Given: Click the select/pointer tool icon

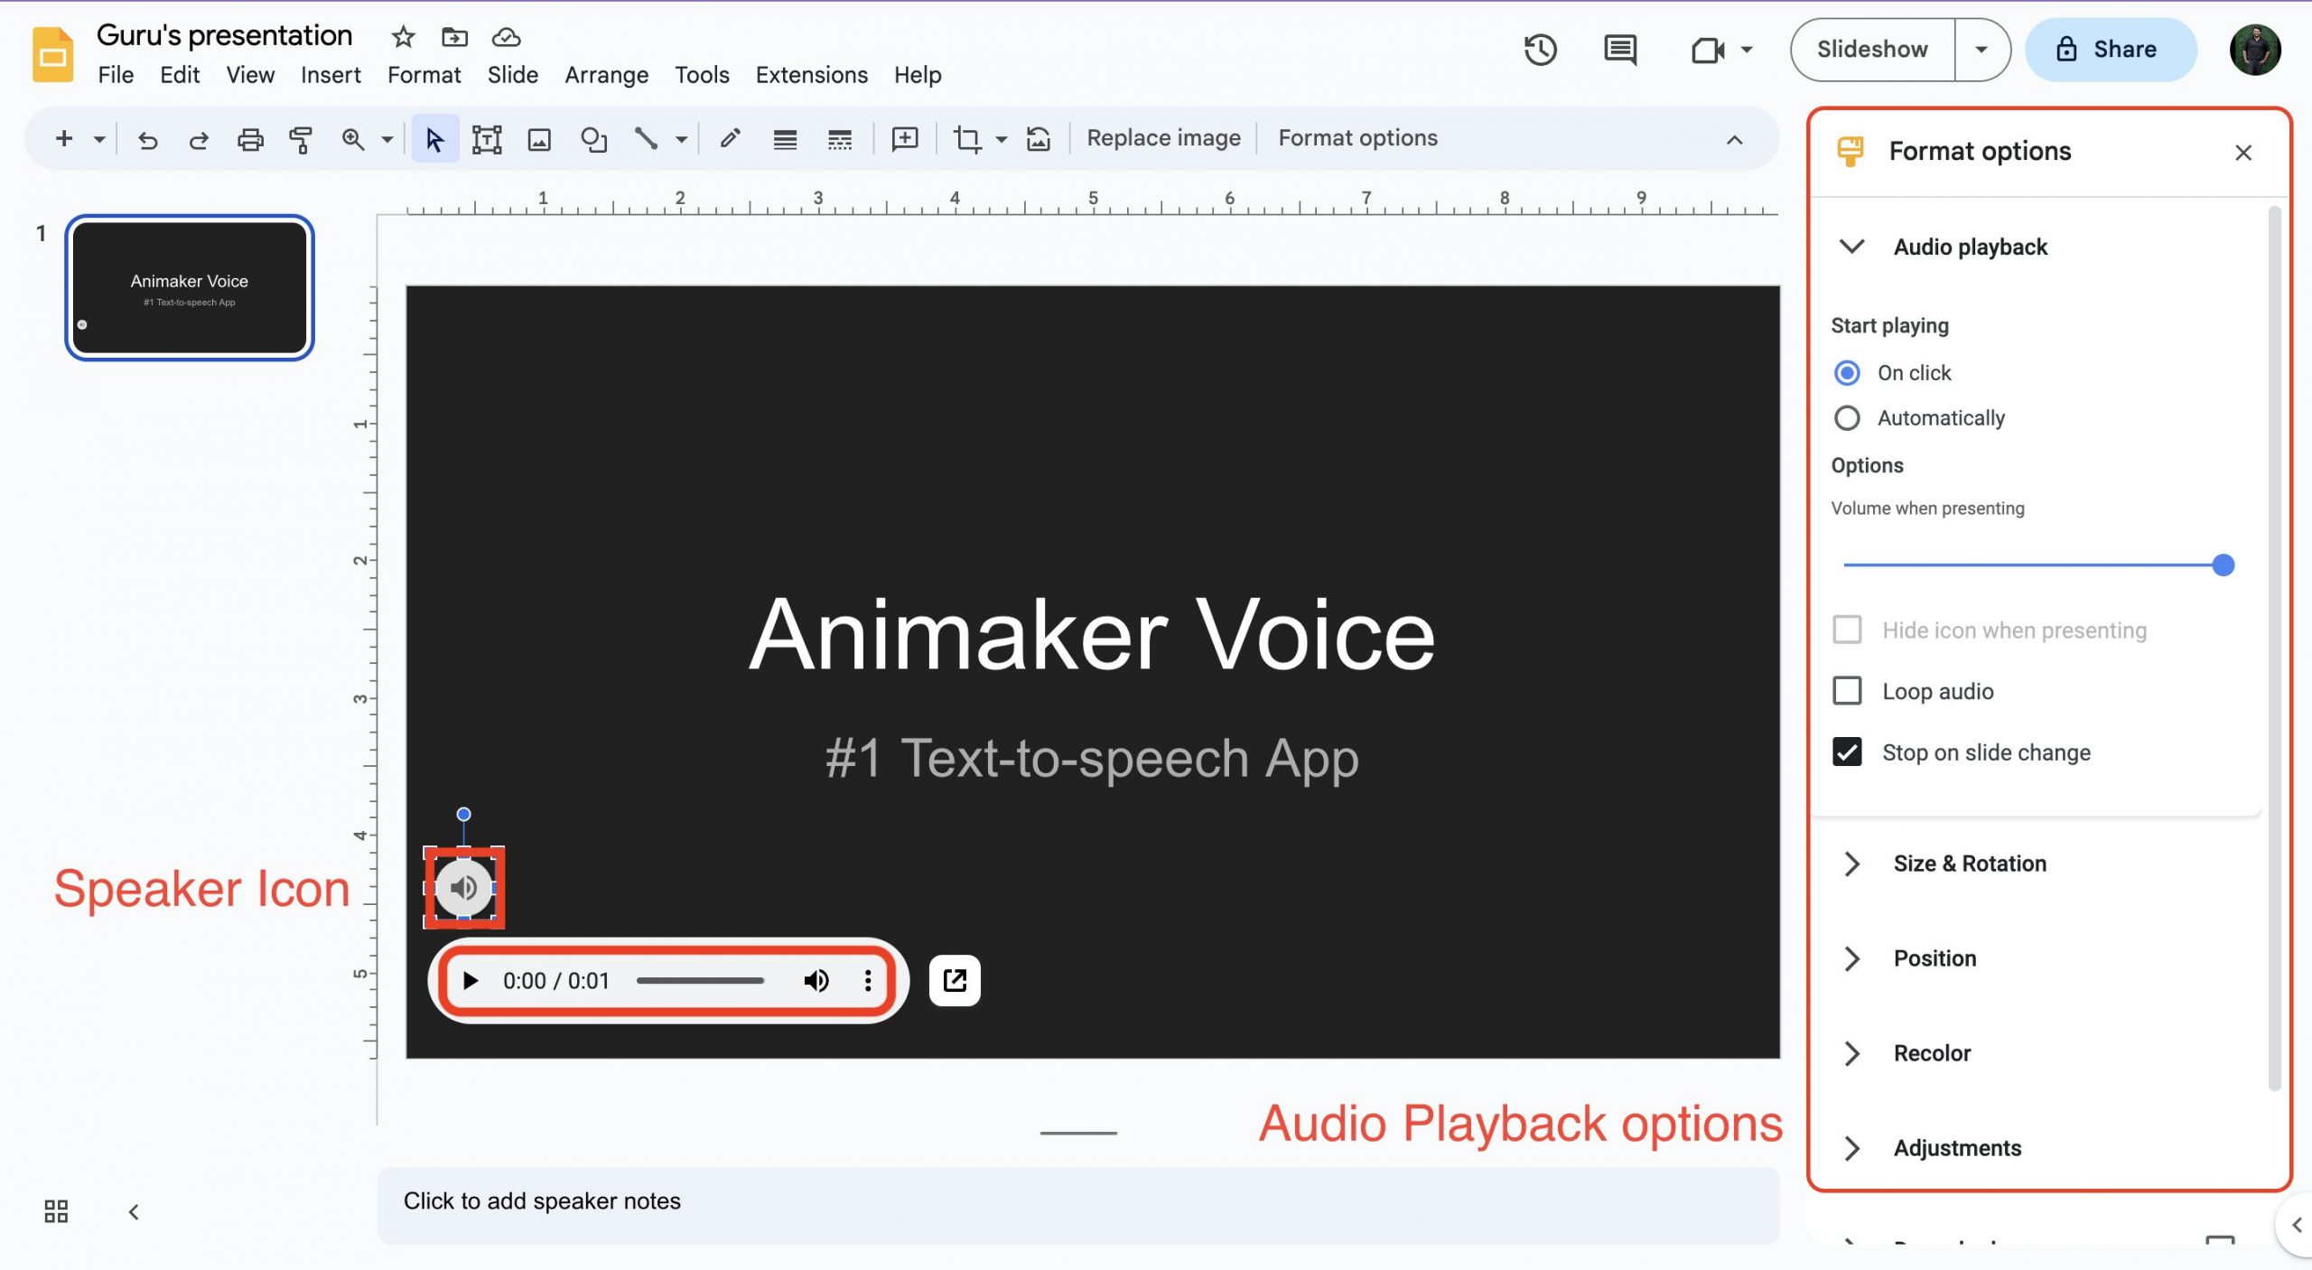Looking at the screenshot, I should click(x=434, y=139).
